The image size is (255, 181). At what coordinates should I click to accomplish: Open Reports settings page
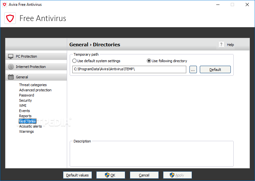[x=25, y=116]
